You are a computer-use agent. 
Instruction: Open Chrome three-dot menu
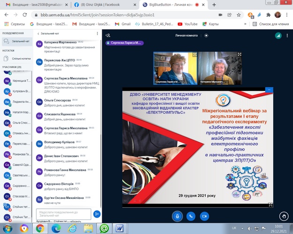[x=287, y=15]
